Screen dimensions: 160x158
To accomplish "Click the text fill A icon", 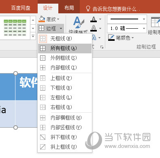I will pyautogui.click(x=94, y=19).
